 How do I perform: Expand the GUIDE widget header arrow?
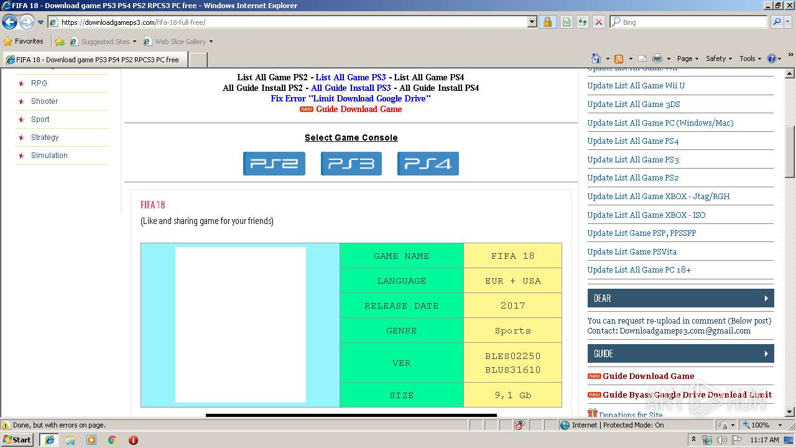(766, 353)
